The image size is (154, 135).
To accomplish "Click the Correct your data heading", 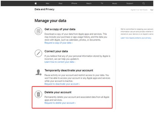I will 56,51.
